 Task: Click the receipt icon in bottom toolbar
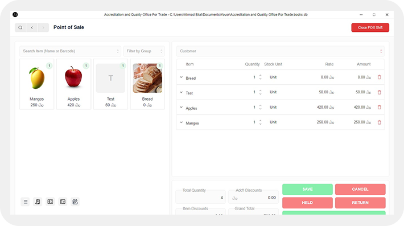pyautogui.click(x=38, y=202)
